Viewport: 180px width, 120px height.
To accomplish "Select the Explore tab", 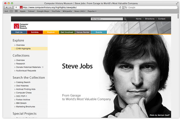I will [x=51, y=32].
